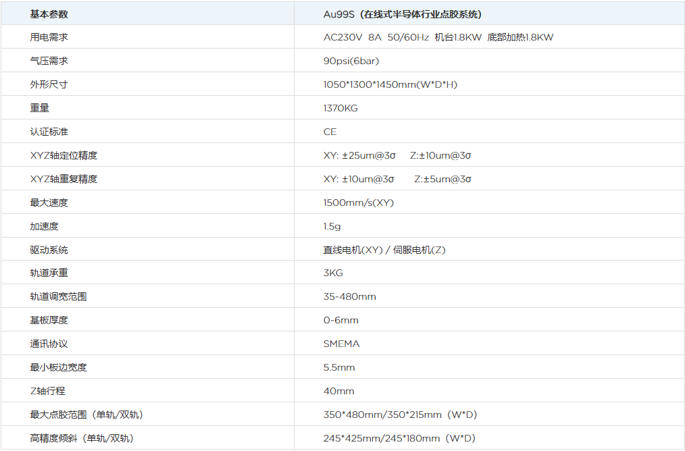Viewport: 685px width, 451px height.
Task: Select the '1.5g' acceleration value
Action: [332, 227]
